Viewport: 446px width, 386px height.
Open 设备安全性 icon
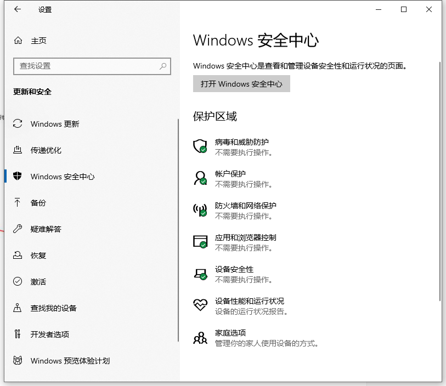[200, 273]
